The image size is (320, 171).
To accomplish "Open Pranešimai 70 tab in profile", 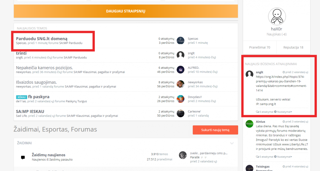I will click(x=260, y=48).
